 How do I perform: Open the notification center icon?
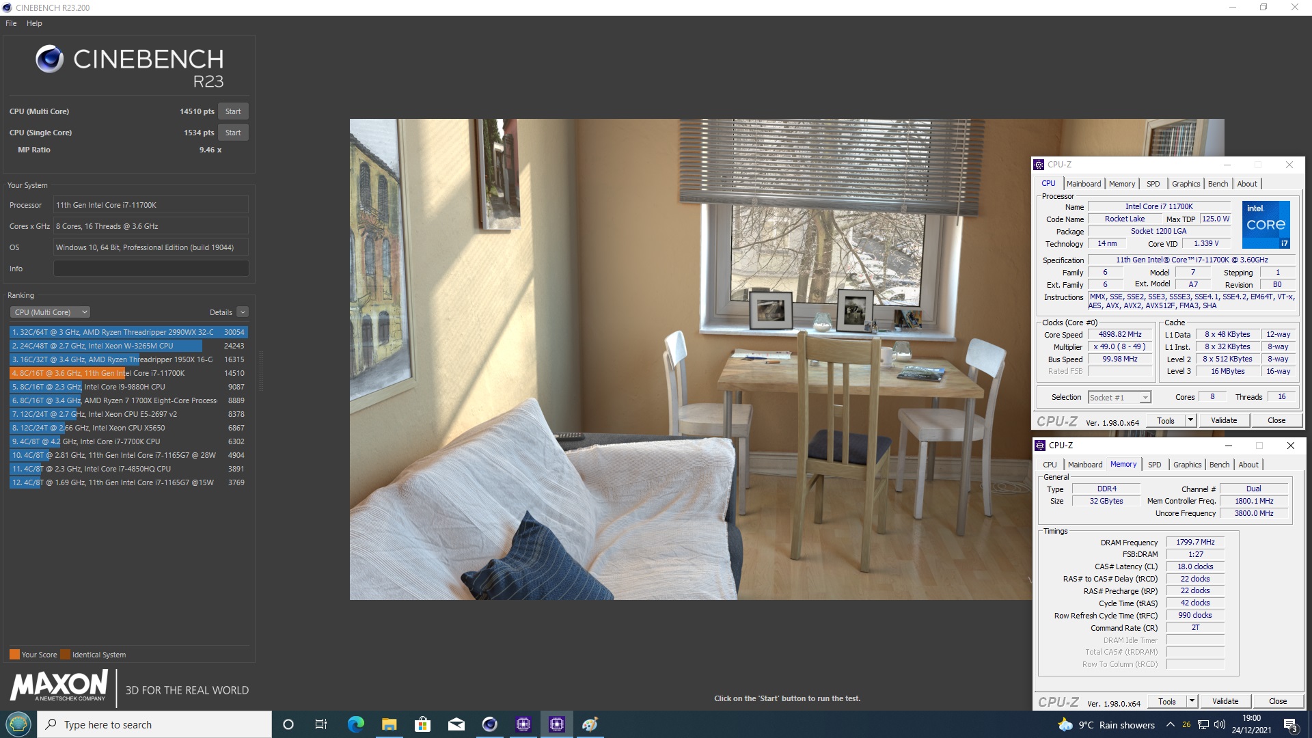point(1290,725)
